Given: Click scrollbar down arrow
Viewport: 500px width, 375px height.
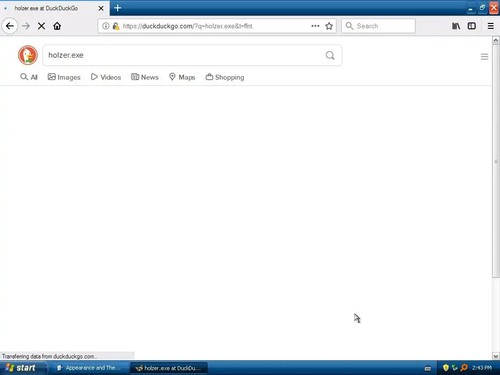Looking at the screenshot, I should coord(496,356).
